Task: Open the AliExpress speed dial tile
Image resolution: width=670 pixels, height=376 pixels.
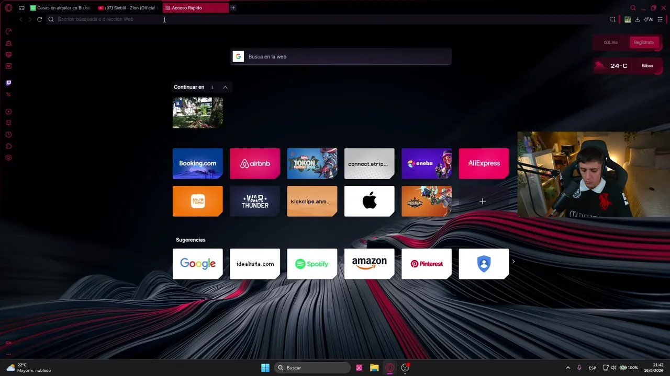Action: 484,163
